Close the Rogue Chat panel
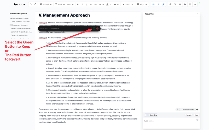 198,14
